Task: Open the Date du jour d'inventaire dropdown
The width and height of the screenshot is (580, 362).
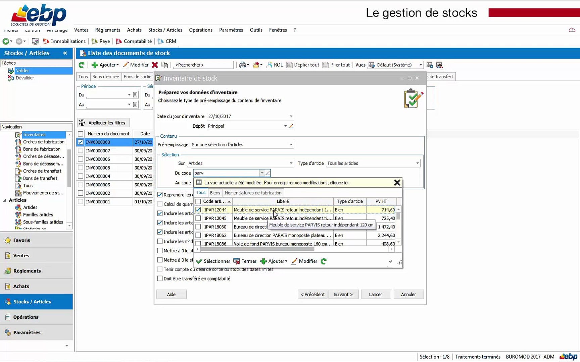Action: tap(291, 116)
